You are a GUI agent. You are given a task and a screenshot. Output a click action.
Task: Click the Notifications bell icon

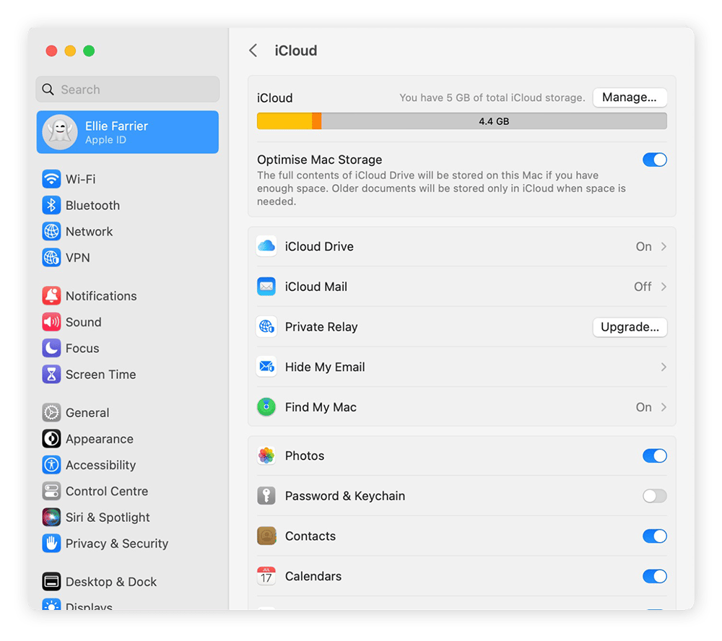51,296
